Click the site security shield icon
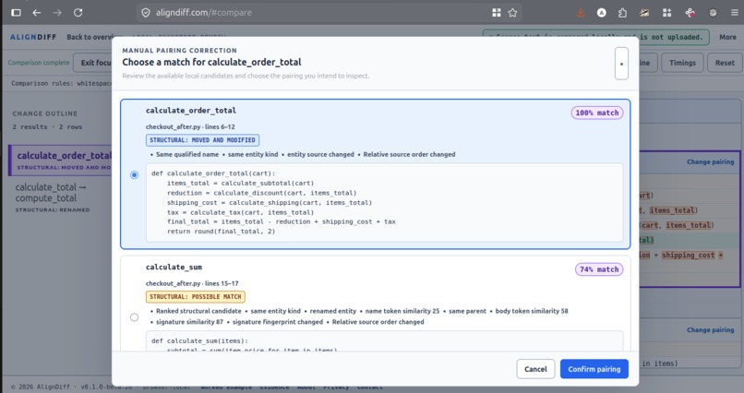This screenshot has width=744, height=393. tap(146, 13)
